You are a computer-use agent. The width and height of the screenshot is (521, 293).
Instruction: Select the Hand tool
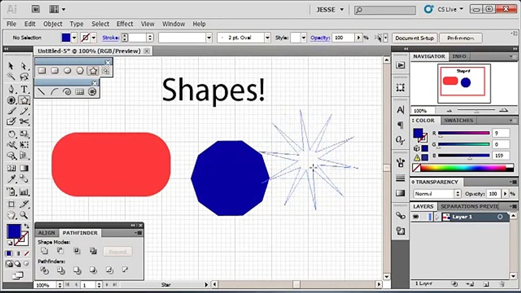click(11, 215)
